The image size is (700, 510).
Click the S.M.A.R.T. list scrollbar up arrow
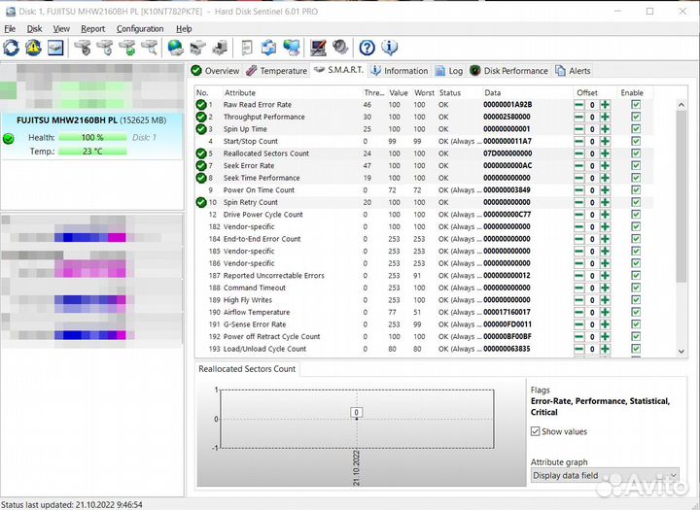682,105
